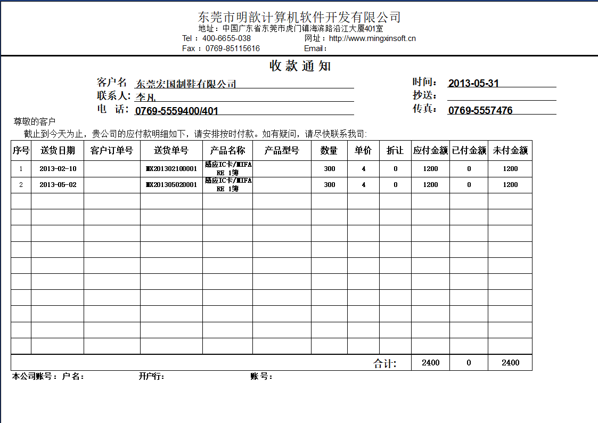Image resolution: width=598 pixels, height=423 pixels.
Task: Select the 应付金额 total of 2400
Action: [430, 363]
